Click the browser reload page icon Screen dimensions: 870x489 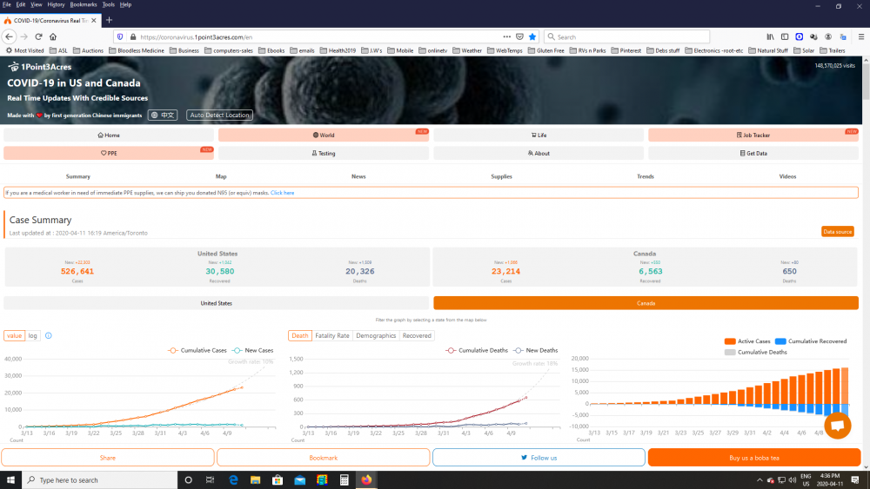click(x=37, y=36)
